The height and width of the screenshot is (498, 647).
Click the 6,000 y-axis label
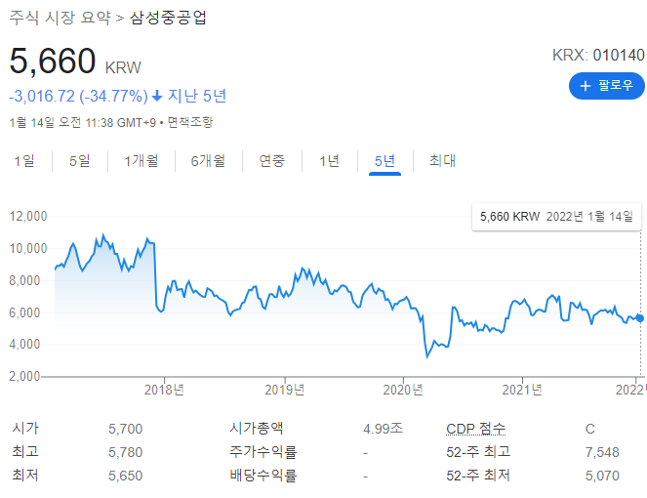click(24, 312)
